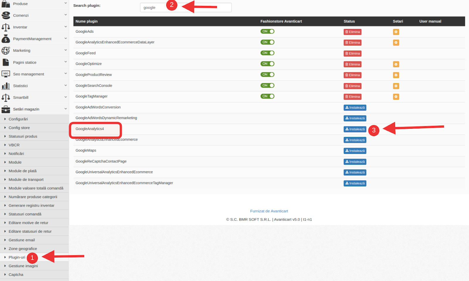Click the Inventar scales icon

(x=6, y=27)
